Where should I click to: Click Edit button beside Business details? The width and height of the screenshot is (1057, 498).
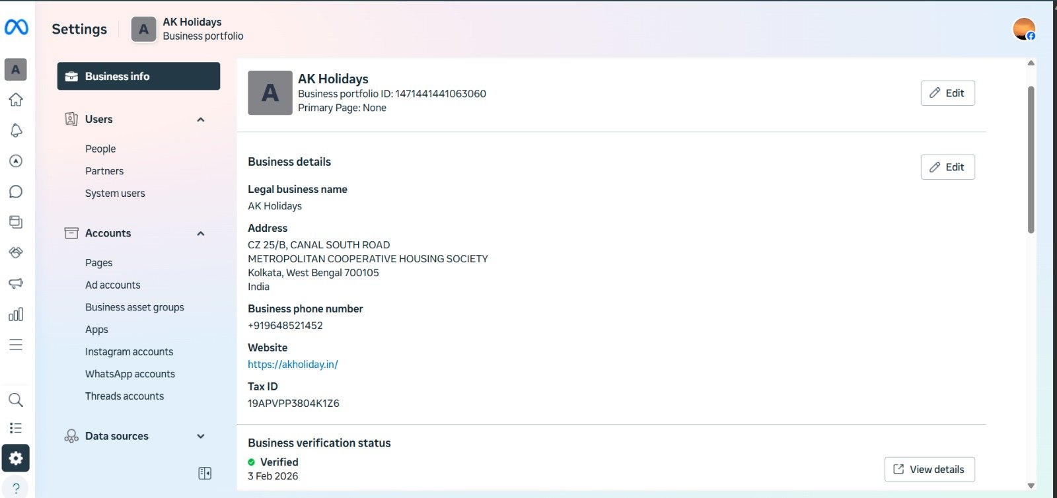[947, 167]
